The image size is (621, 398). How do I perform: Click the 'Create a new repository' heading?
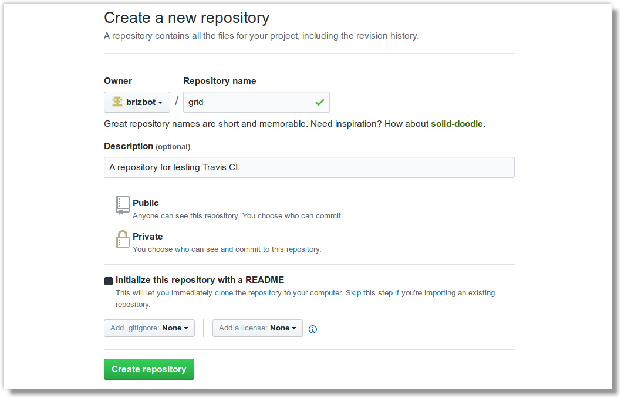(187, 18)
